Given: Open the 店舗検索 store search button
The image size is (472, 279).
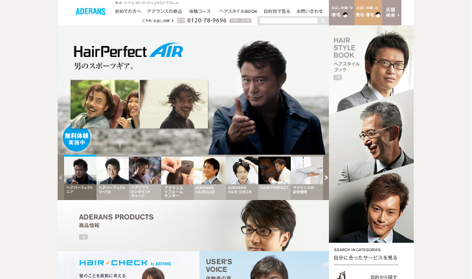Looking at the screenshot, I should coord(392,13).
